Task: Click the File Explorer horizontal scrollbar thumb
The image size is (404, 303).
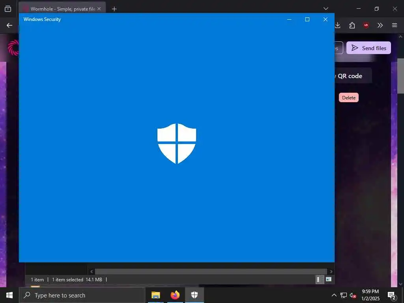Action: 211,271
